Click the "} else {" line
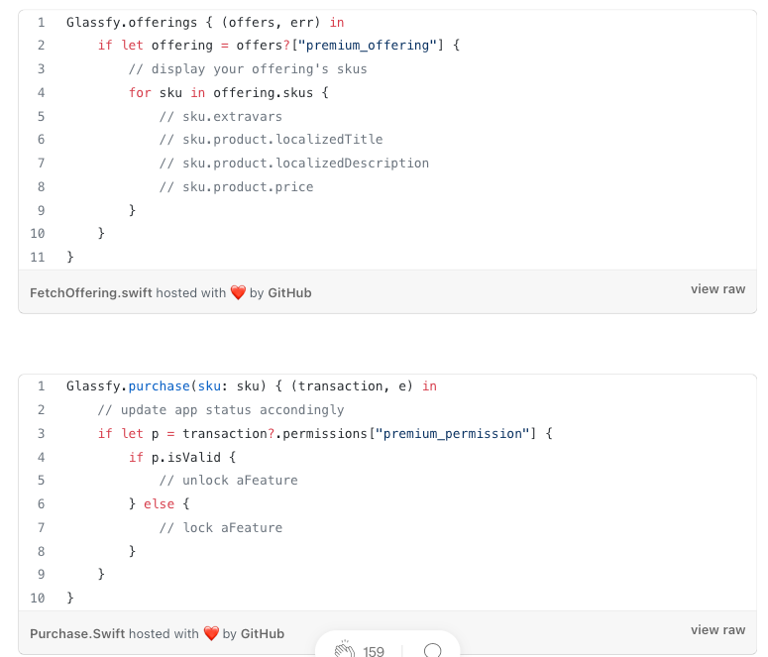This screenshot has height=657, width=768. [x=159, y=504]
